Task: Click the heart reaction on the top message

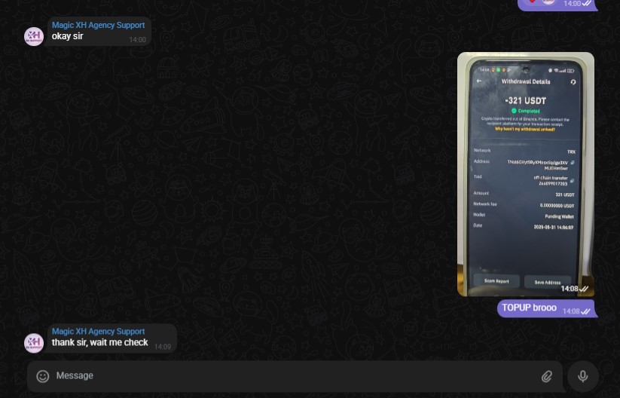Action: click(x=532, y=2)
